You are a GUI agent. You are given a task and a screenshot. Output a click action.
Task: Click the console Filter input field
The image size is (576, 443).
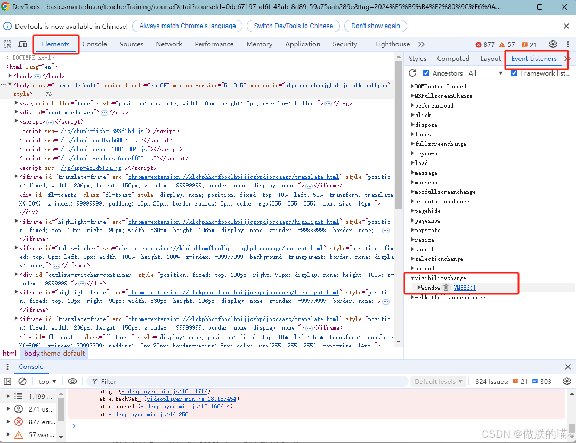248,381
